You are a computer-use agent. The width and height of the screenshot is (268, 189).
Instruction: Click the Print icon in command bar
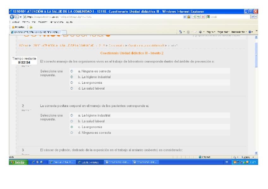pos(200,32)
